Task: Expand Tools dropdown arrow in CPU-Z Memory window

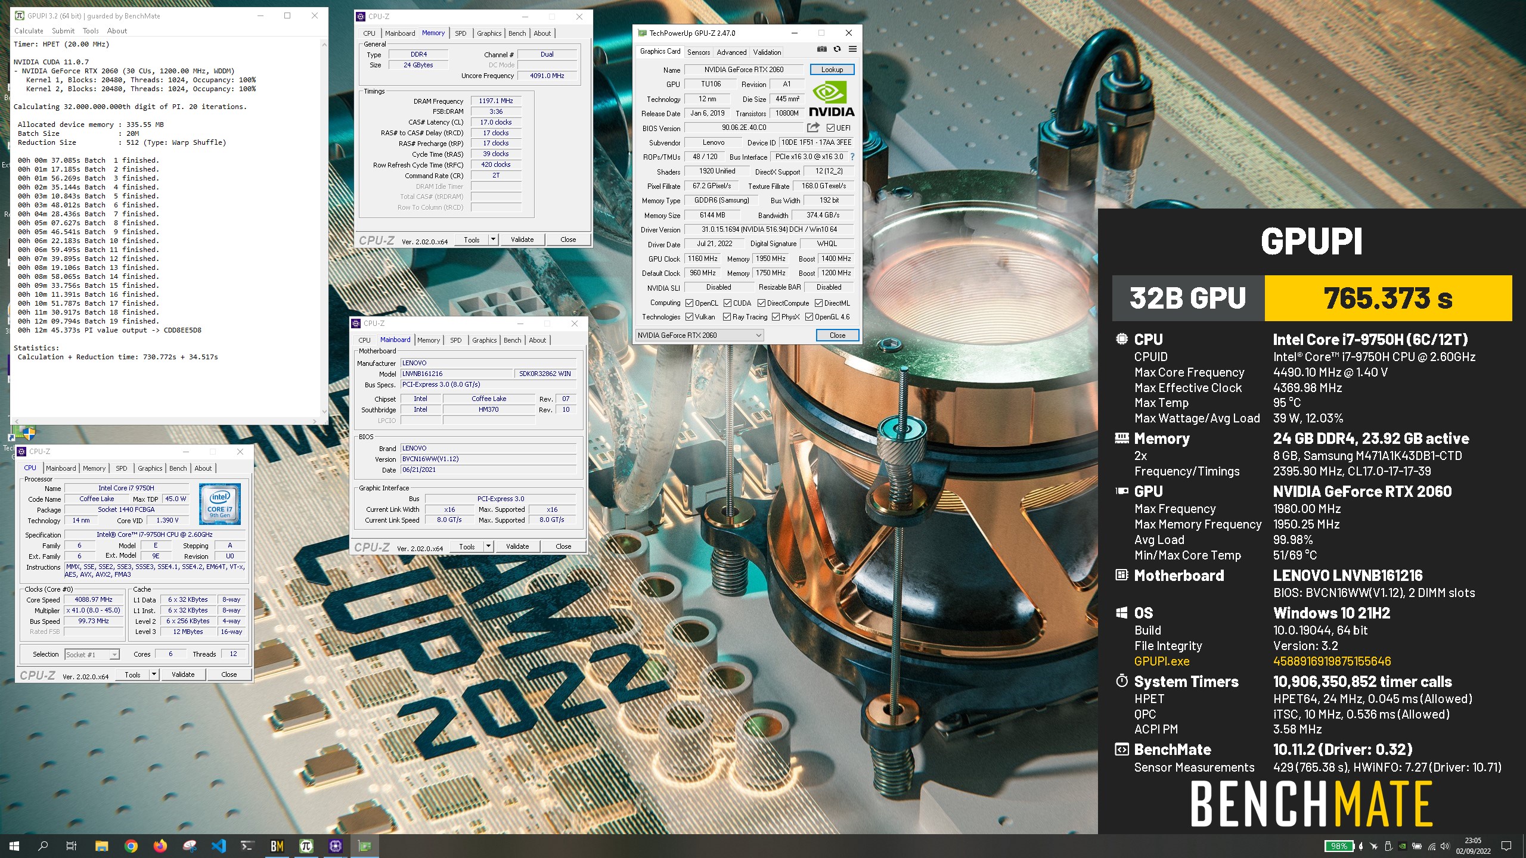Action: coord(492,240)
